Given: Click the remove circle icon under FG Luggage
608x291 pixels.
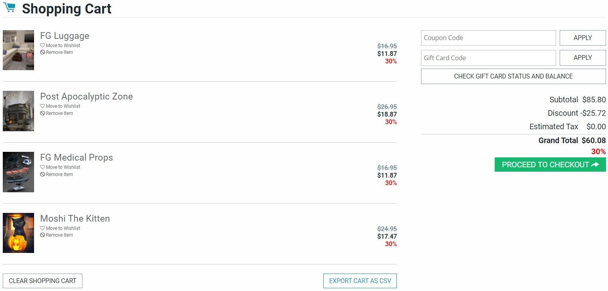Looking at the screenshot, I should click(42, 52).
